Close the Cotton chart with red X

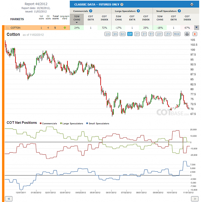pyautogui.click(x=195, y=34)
